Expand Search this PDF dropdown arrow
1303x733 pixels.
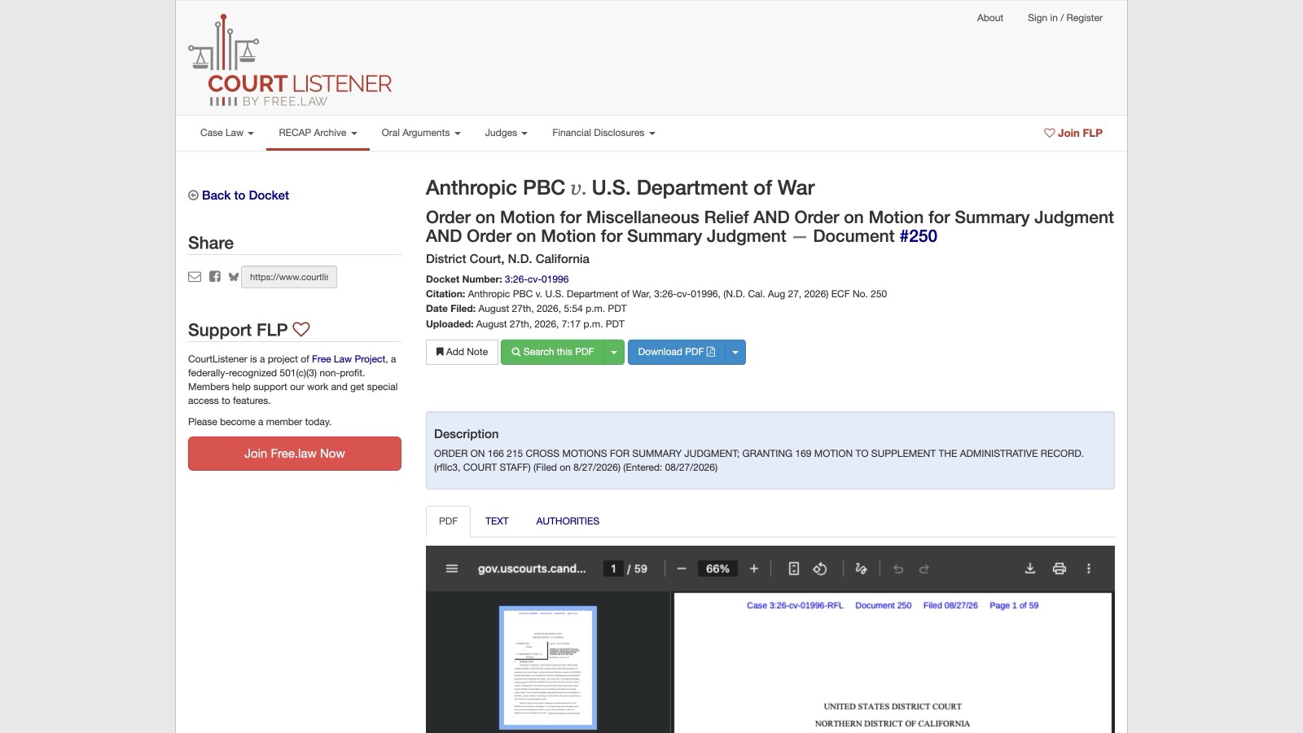click(x=614, y=352)
